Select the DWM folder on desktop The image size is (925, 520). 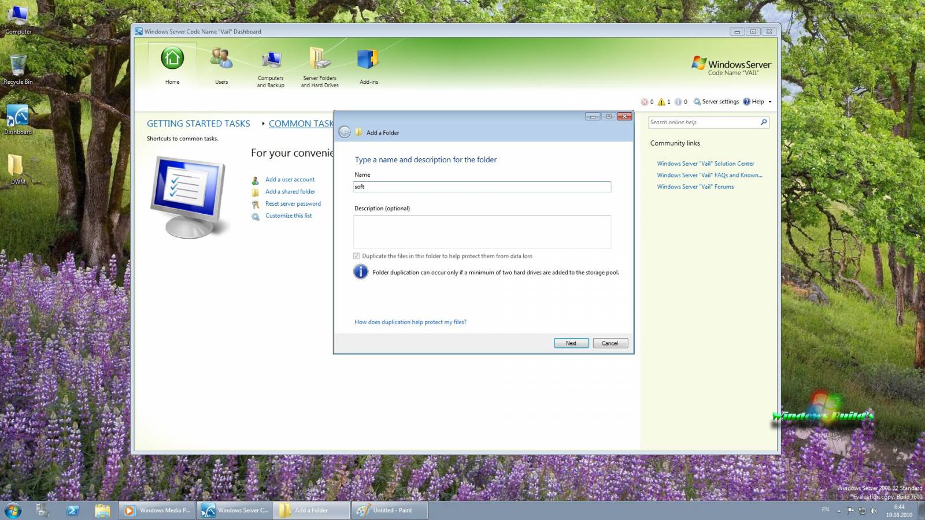[18, 169]
